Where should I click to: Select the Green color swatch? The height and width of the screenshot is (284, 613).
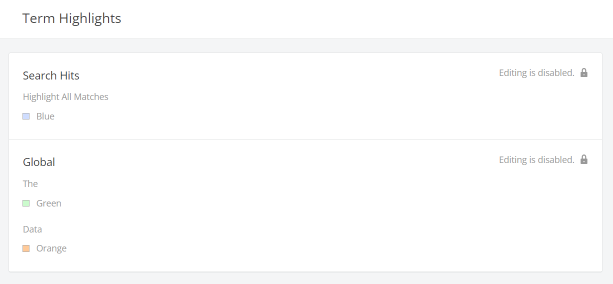26,203
